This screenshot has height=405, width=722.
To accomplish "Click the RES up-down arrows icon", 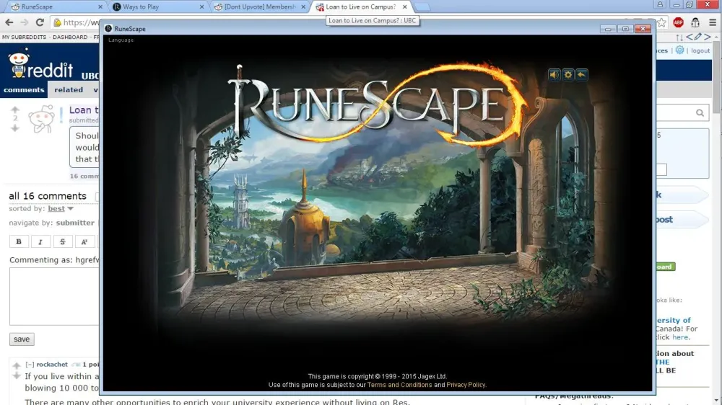I will click(x=679, y=37).
